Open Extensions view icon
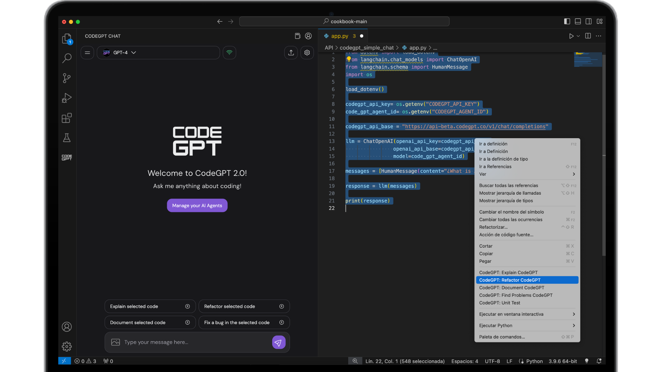 click(67, 118)
